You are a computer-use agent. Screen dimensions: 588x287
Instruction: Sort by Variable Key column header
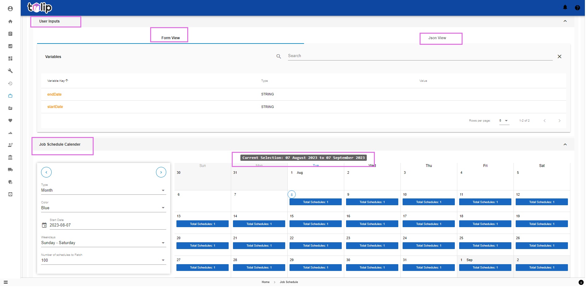click(x=57, y=81)
